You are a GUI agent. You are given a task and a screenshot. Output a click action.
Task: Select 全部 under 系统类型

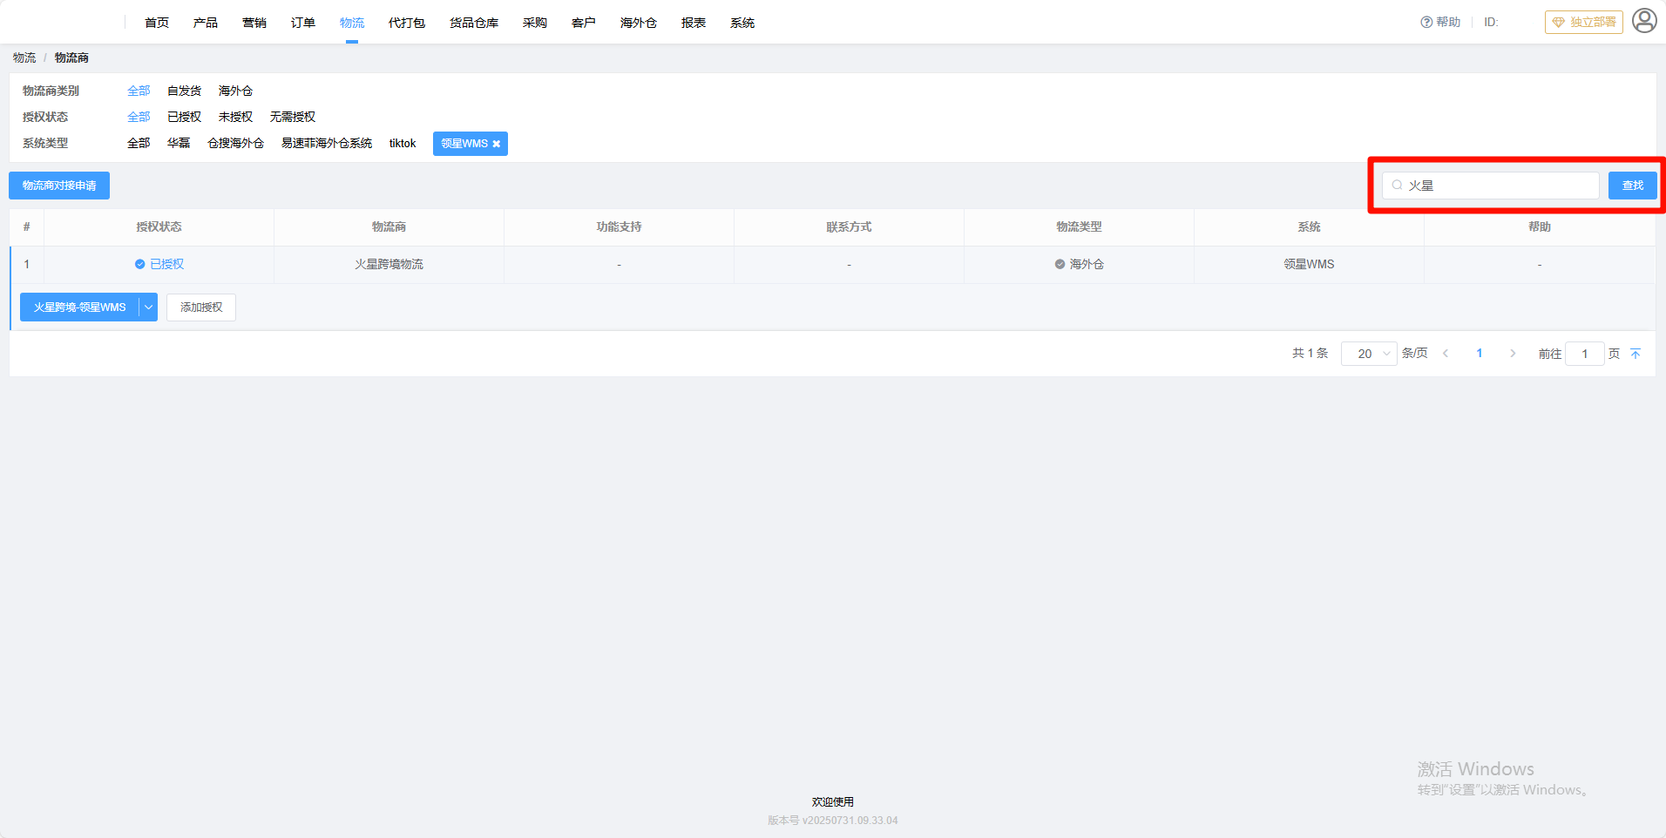(139, 143)
